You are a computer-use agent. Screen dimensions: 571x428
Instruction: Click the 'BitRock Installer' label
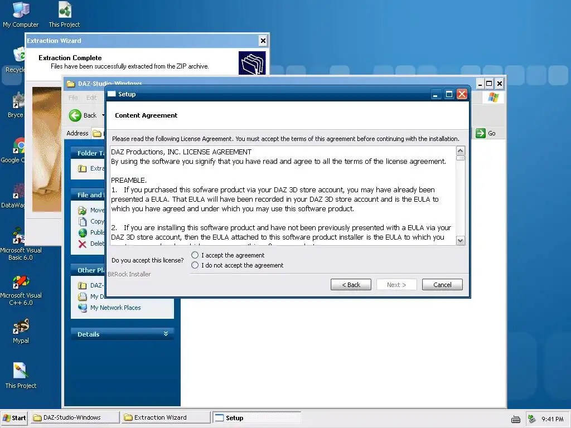click(129, 274)
